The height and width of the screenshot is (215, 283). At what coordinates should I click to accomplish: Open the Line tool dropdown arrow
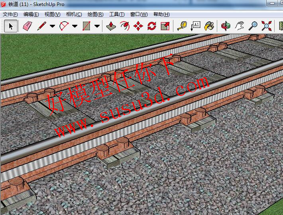pyautogui.click(x=53, y=26)
